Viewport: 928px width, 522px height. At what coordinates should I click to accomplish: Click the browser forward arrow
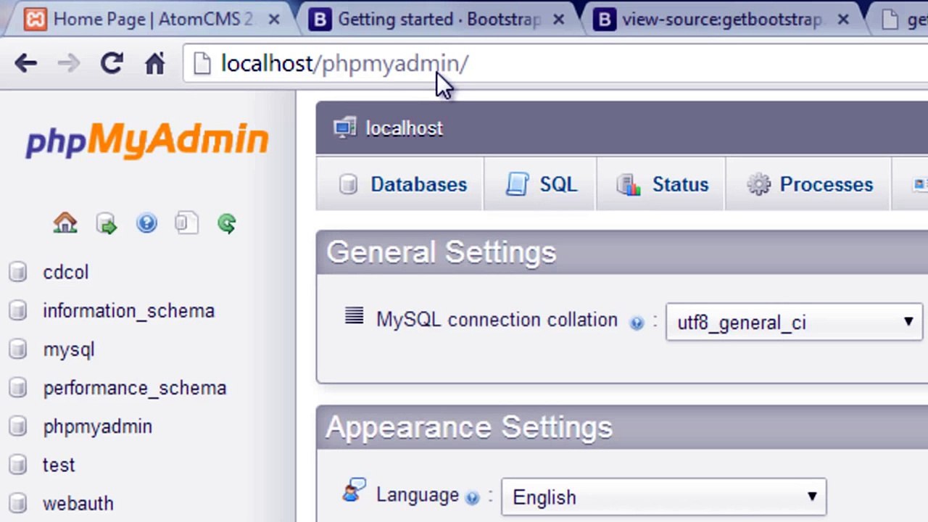click(x=68, y=64)
